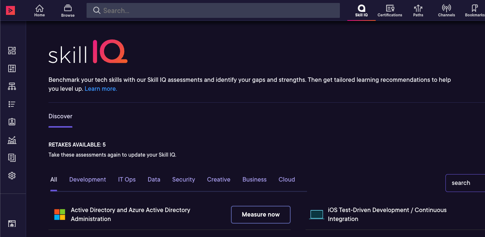Switch to the IT Ops tab
This screenshot has width=485, height=237.
(x=127, y=179)
